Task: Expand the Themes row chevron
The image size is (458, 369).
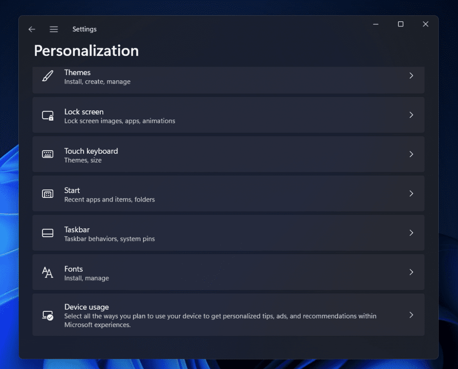Action: coord(411,75)
